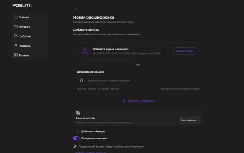Click the Записать с микрофона link
This screenshot has height=153, width=244.
point(141,101)
